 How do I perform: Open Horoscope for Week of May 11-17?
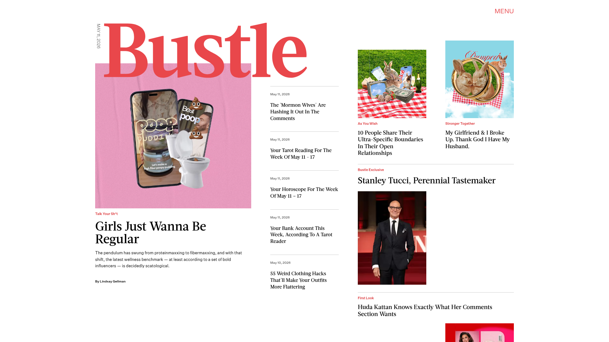click(x=304, y=193)
